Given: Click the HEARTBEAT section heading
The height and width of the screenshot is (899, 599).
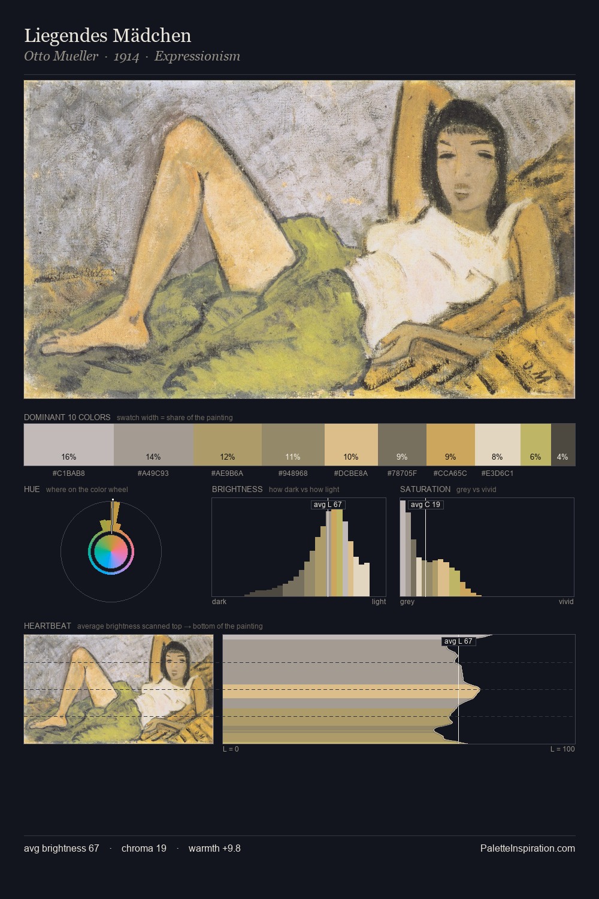Looking at the screenshot, I should coord(47,626).
